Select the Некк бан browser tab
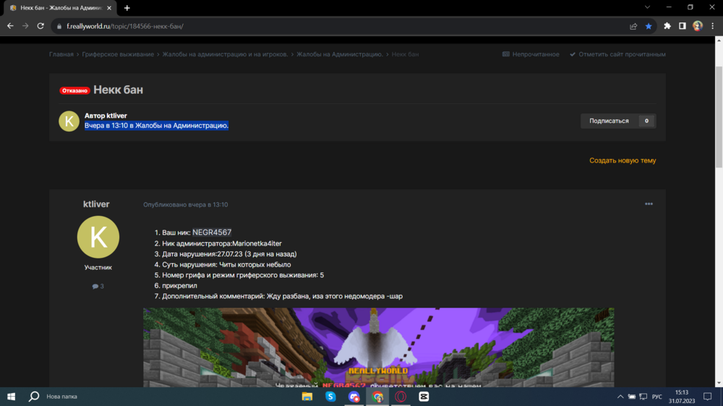The height and width of the screenshot is (406, 723). 59,8
